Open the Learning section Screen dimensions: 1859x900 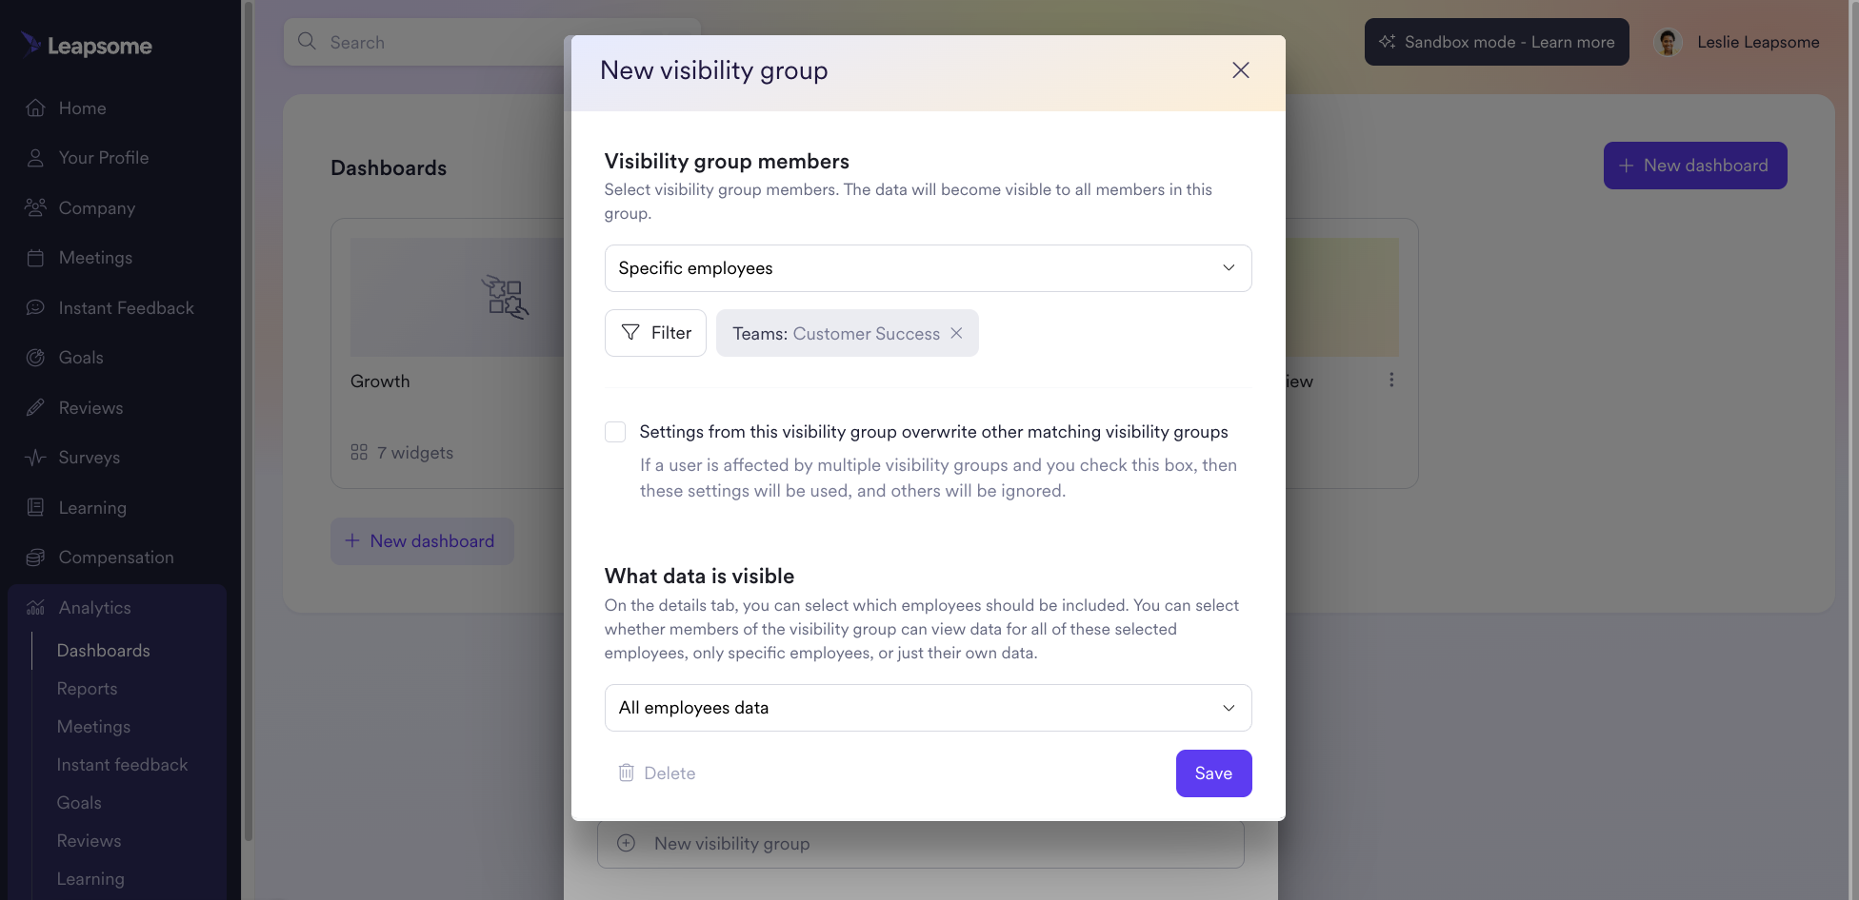(92, 507)
